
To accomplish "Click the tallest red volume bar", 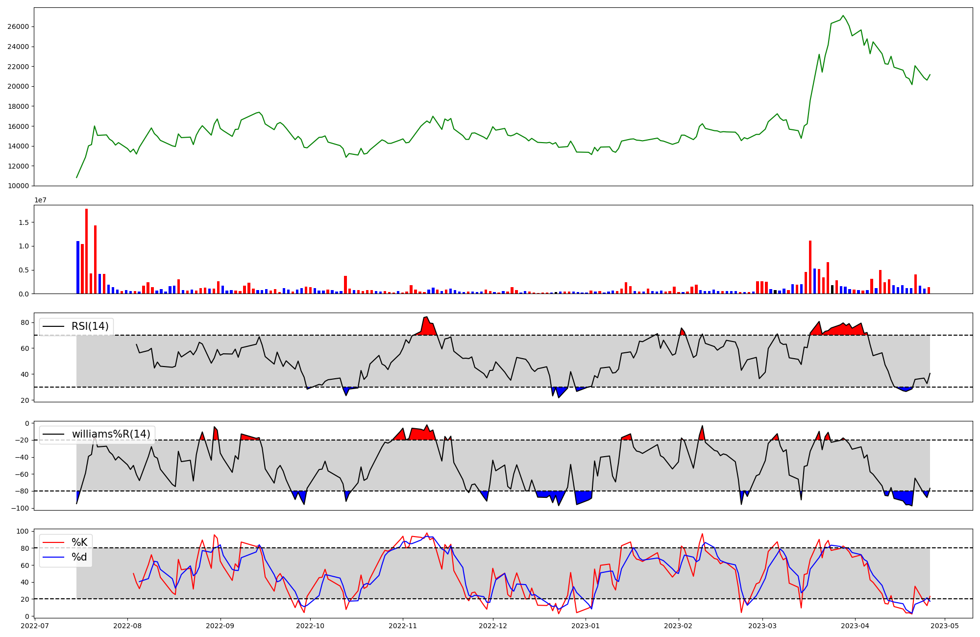I will tap(87, 250).
